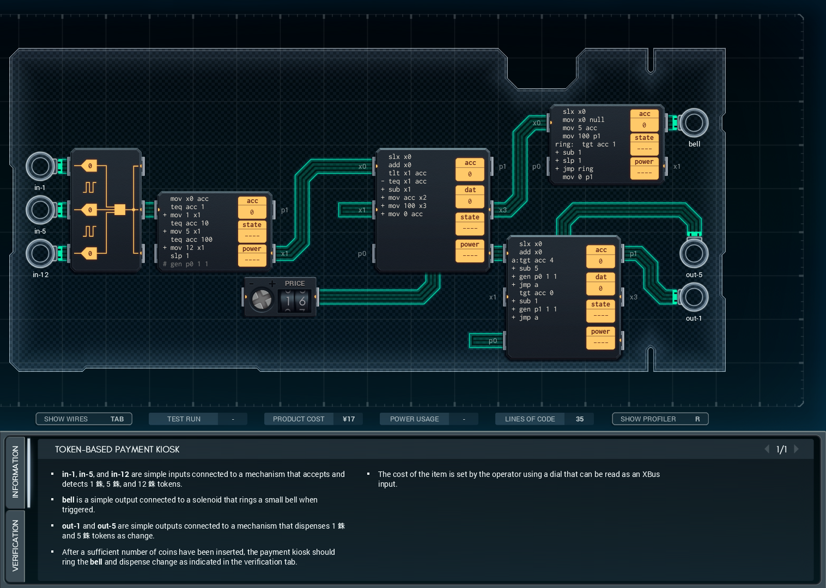The width and height of the screenshot is (826, 588).
Task: Click the in-5 input connector
Action: pos(40,210)
